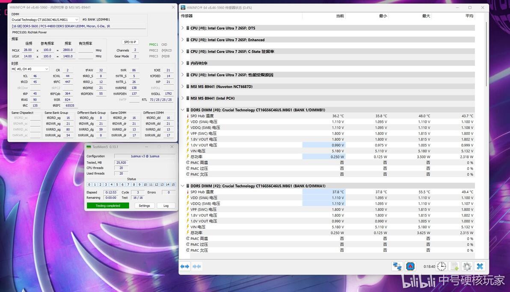Click the PMIC1 label
510x292 pixels.
154,45
